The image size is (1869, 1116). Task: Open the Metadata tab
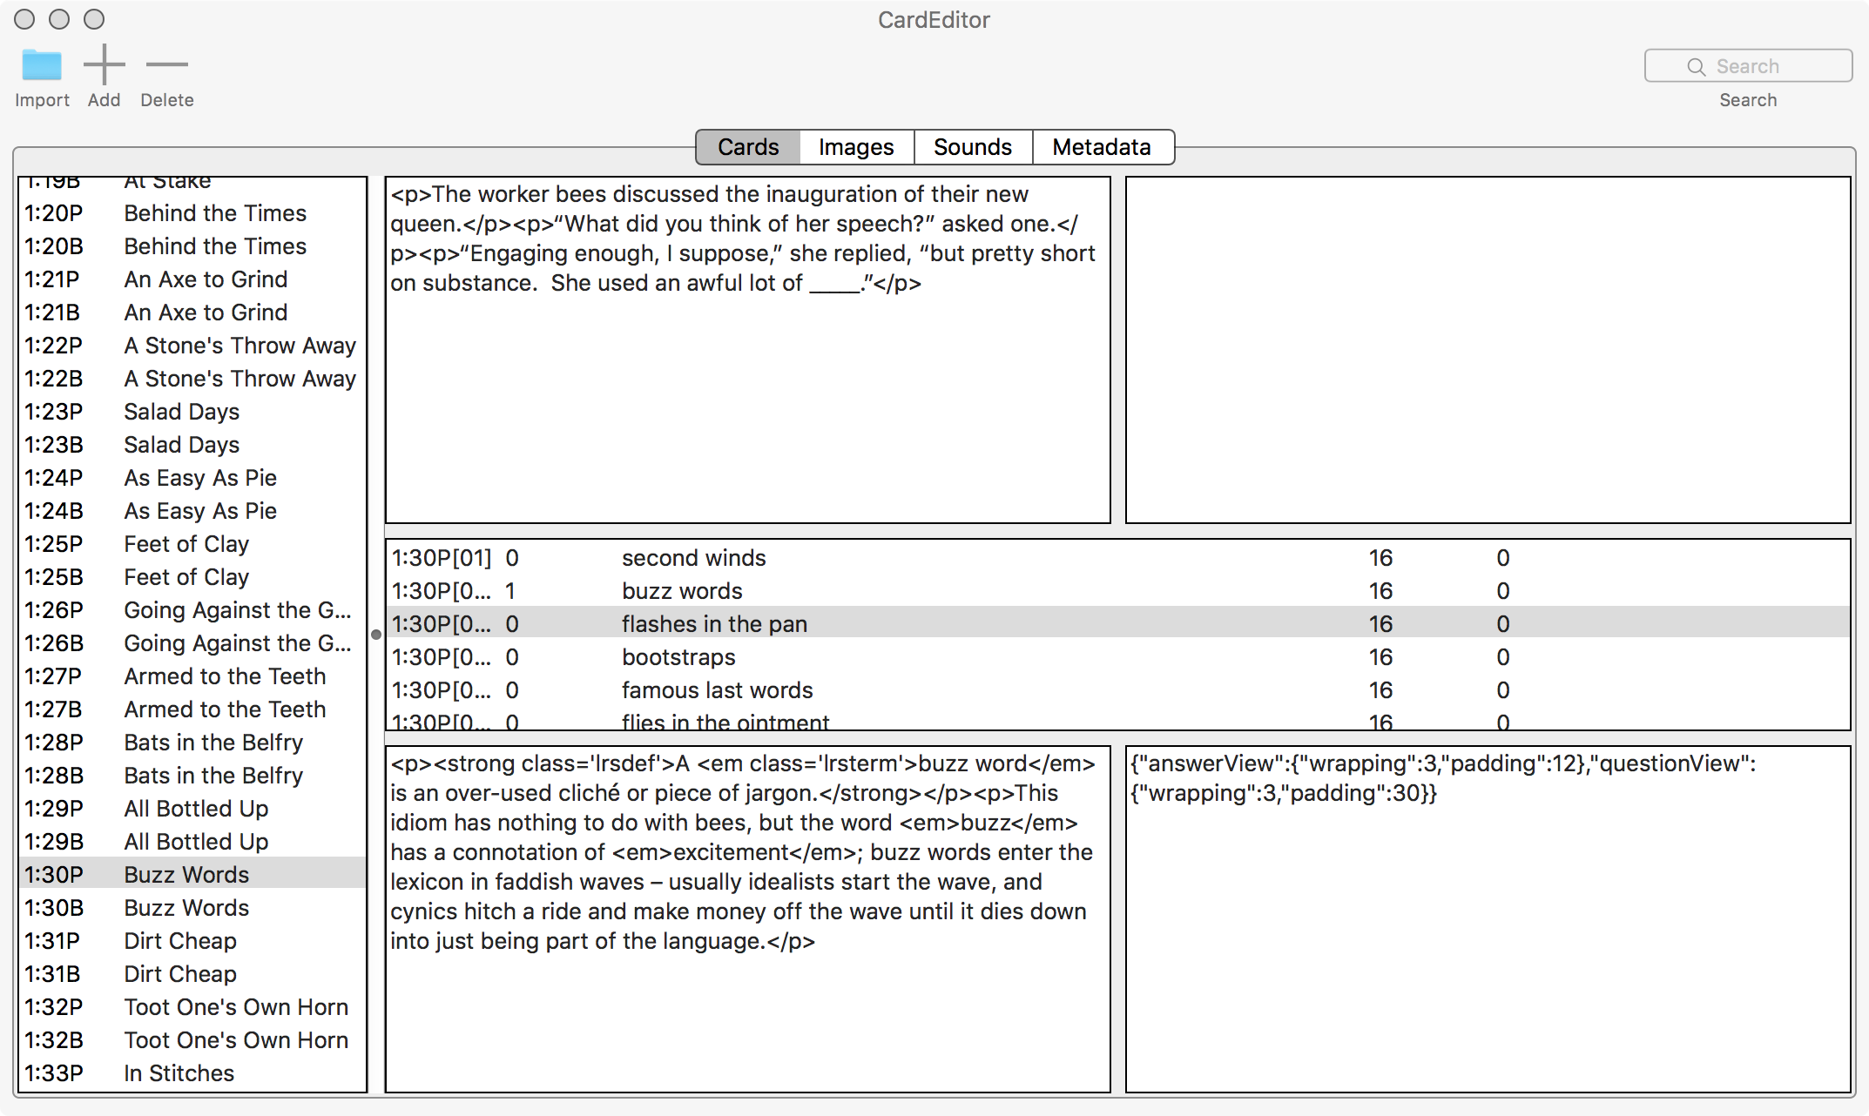click(x=1102, y=147)
